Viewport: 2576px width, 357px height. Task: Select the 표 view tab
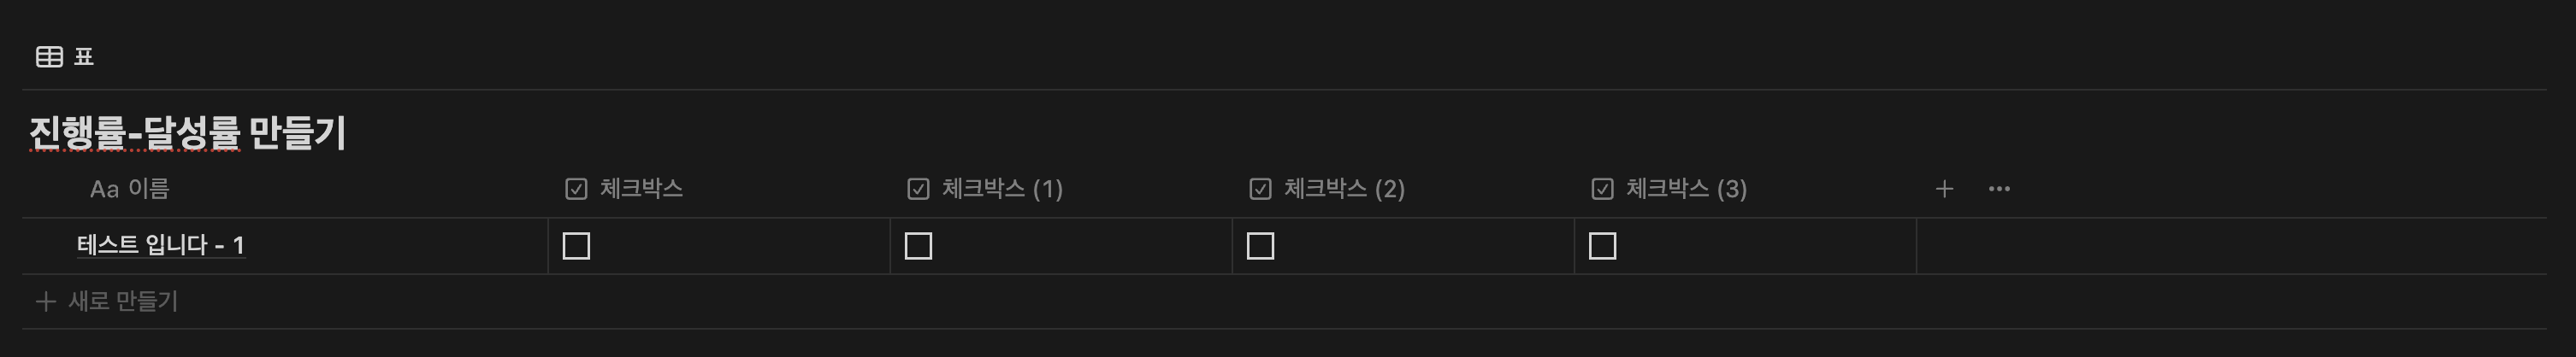click(65, 57)
